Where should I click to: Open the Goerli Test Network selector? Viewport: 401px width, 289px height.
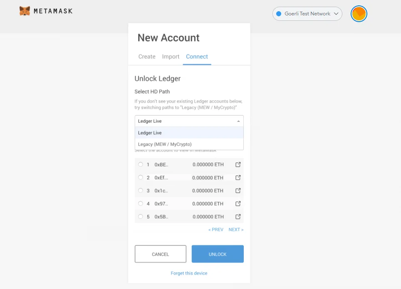(307, 14)
